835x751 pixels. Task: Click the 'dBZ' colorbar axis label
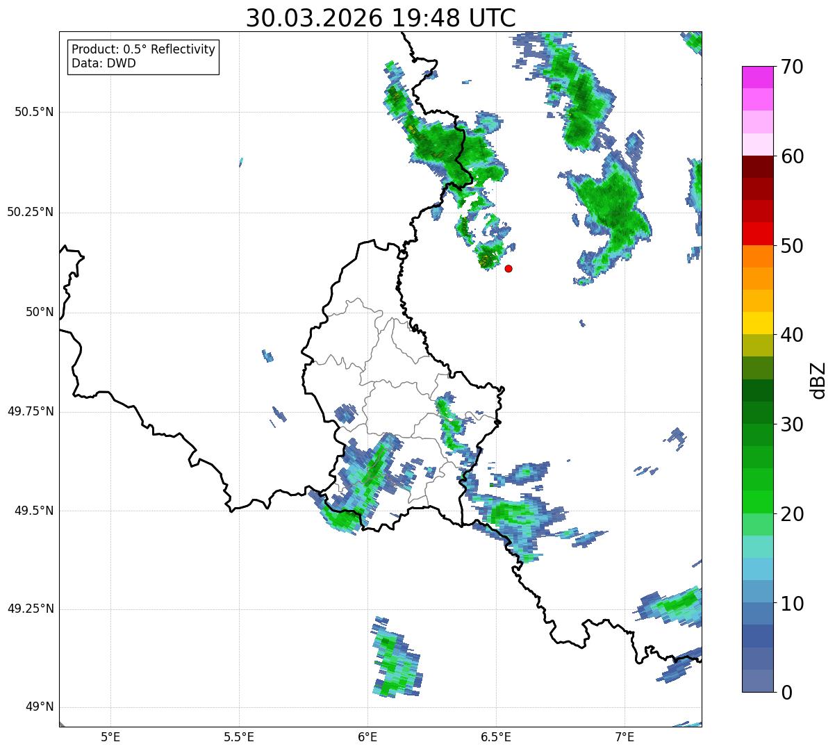coord(818,380)
